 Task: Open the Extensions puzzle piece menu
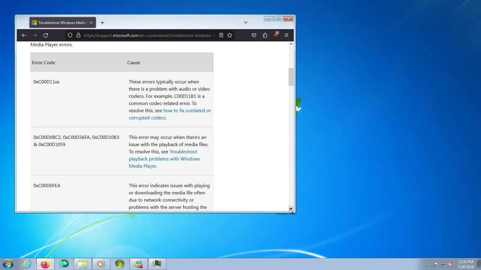265,35
